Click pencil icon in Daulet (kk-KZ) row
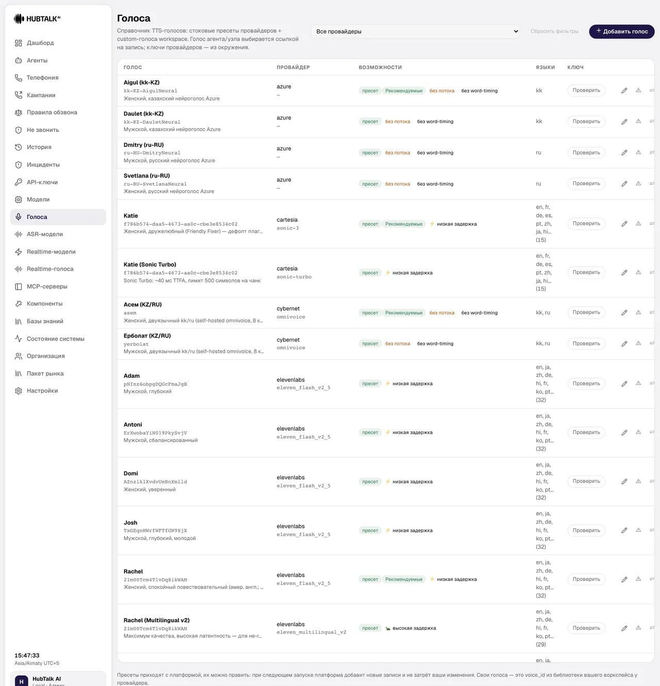This screenshot has height=686, width=660. pos(624,122)
